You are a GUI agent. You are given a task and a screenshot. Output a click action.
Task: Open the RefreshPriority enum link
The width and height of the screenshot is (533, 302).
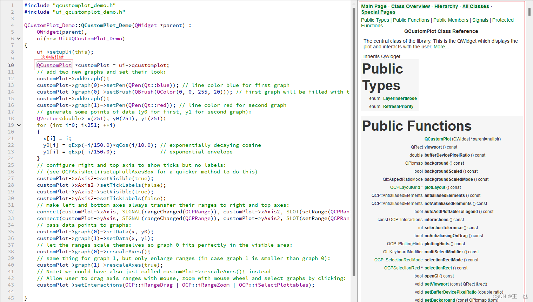[x=398, y=107]
